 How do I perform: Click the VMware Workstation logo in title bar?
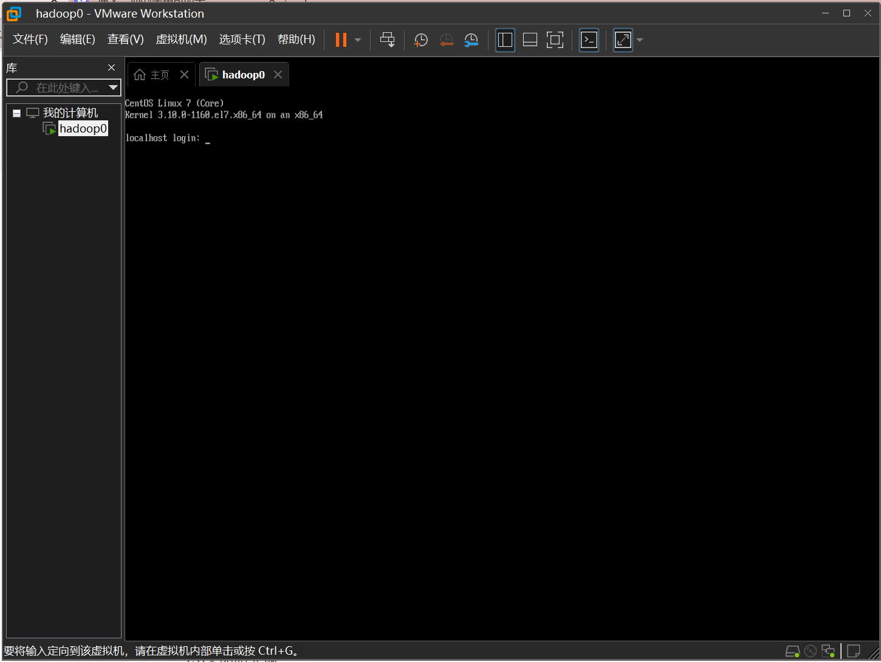(13, 13)
